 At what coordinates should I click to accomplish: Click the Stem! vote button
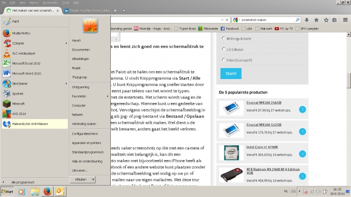(231, 73)
